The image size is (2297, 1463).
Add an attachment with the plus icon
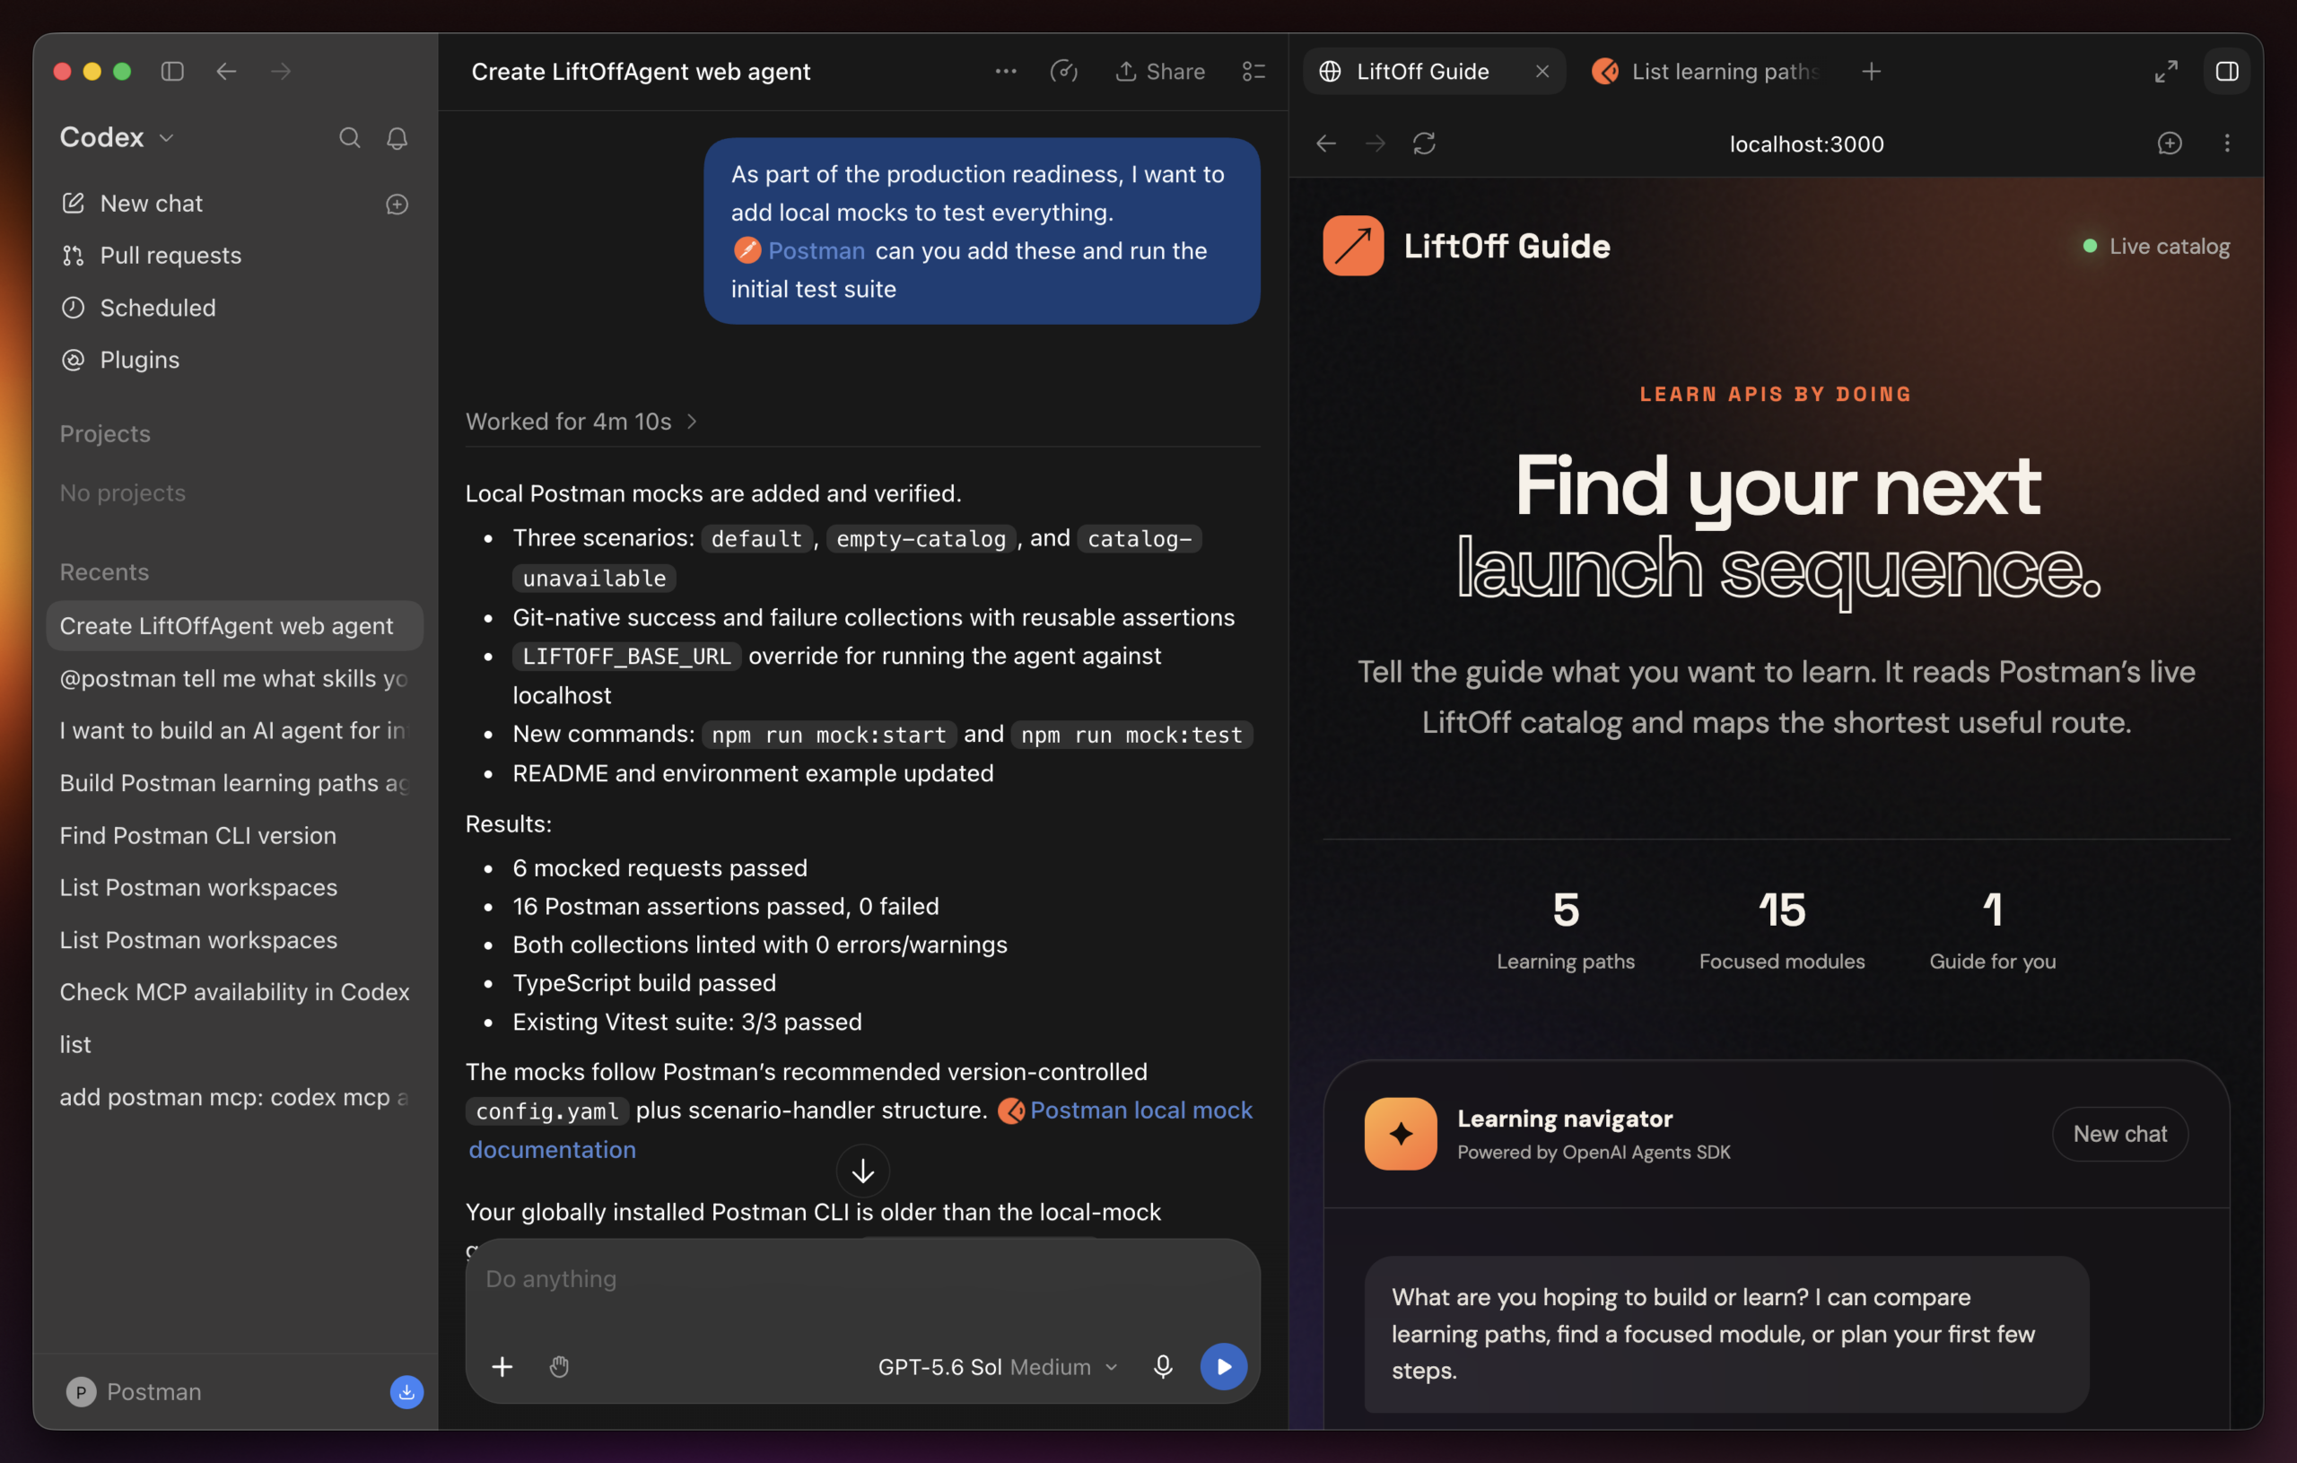tap(502, 1367)
